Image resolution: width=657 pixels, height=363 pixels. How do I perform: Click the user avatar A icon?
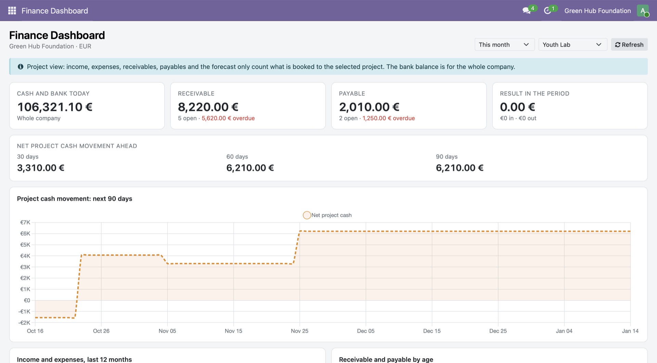[643, 11]
